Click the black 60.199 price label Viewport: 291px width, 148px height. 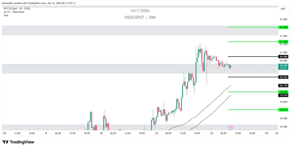[x=283, y=85]
